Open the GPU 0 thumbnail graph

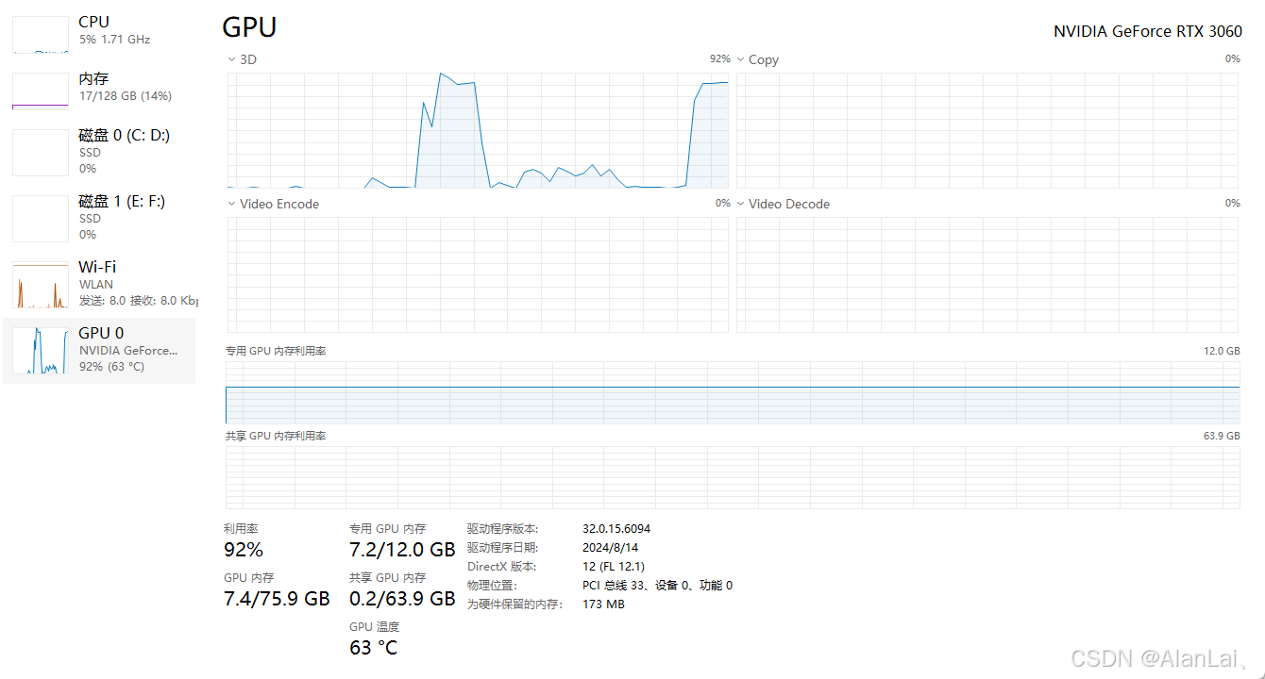41,351
